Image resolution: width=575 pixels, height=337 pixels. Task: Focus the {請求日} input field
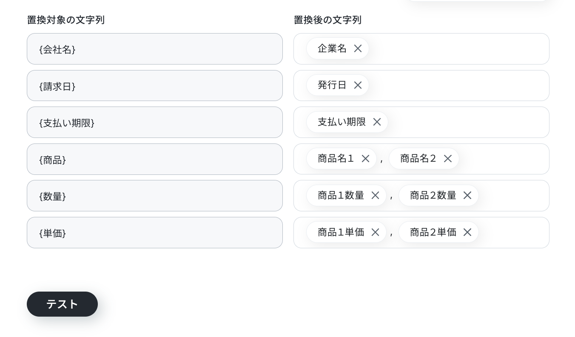coord(155,86)
